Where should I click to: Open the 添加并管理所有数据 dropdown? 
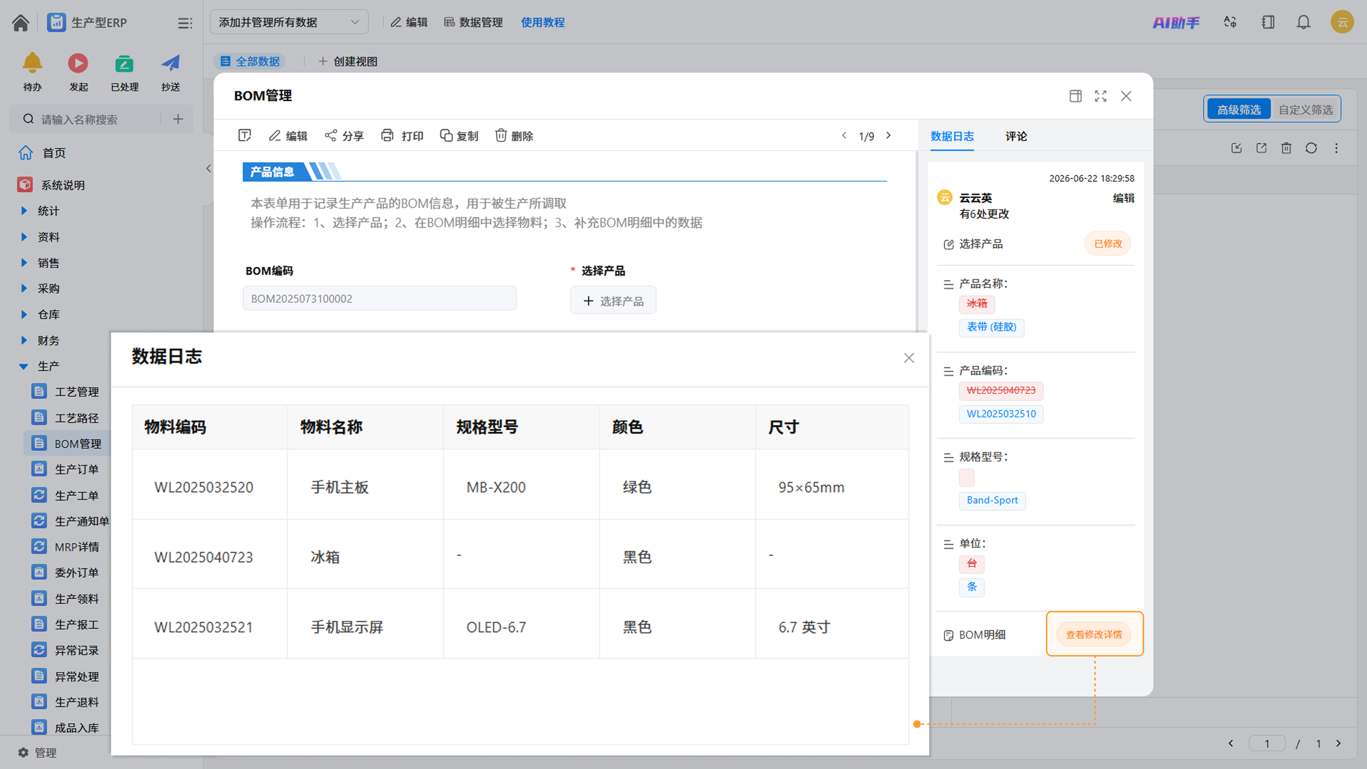[x=289, y=22]
